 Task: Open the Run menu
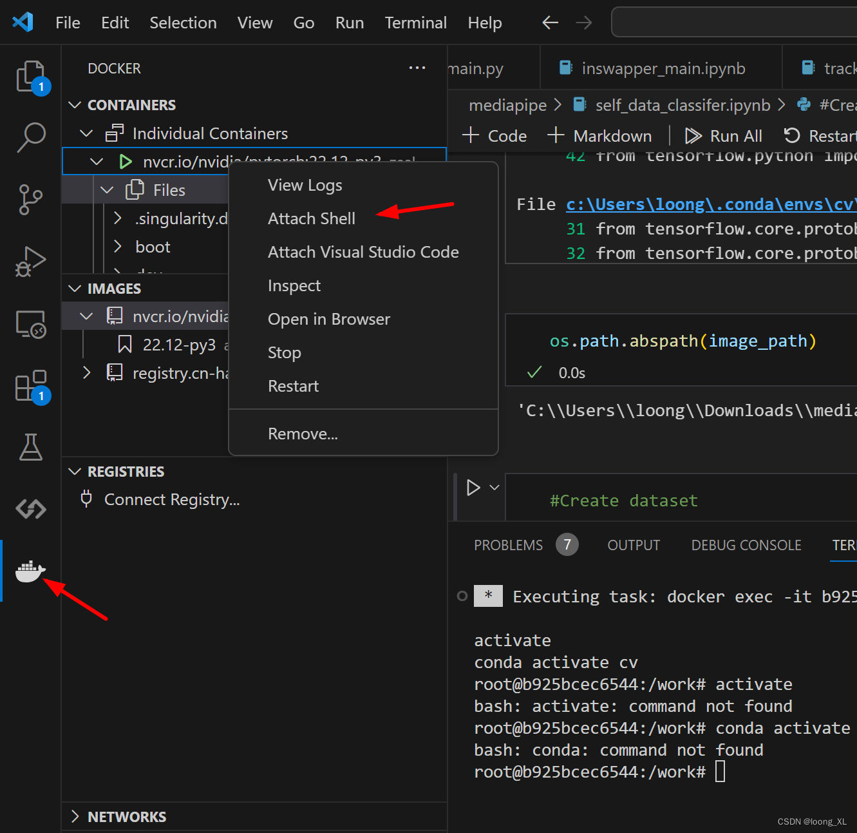click(350, 23)
